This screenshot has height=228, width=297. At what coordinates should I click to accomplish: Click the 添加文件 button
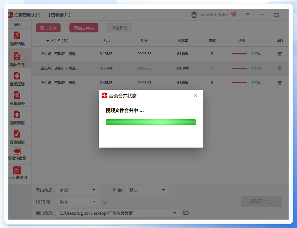coord(48,28)
